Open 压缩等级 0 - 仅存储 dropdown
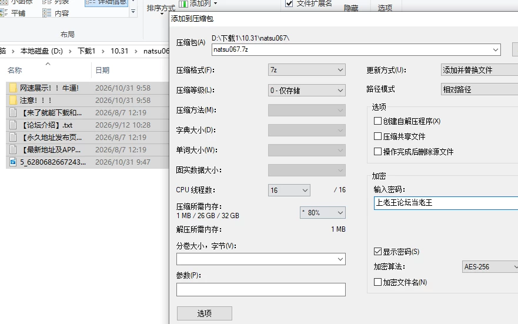Image resolution: width=518 pixels, height=324 pixels. [x=307, y=90]
